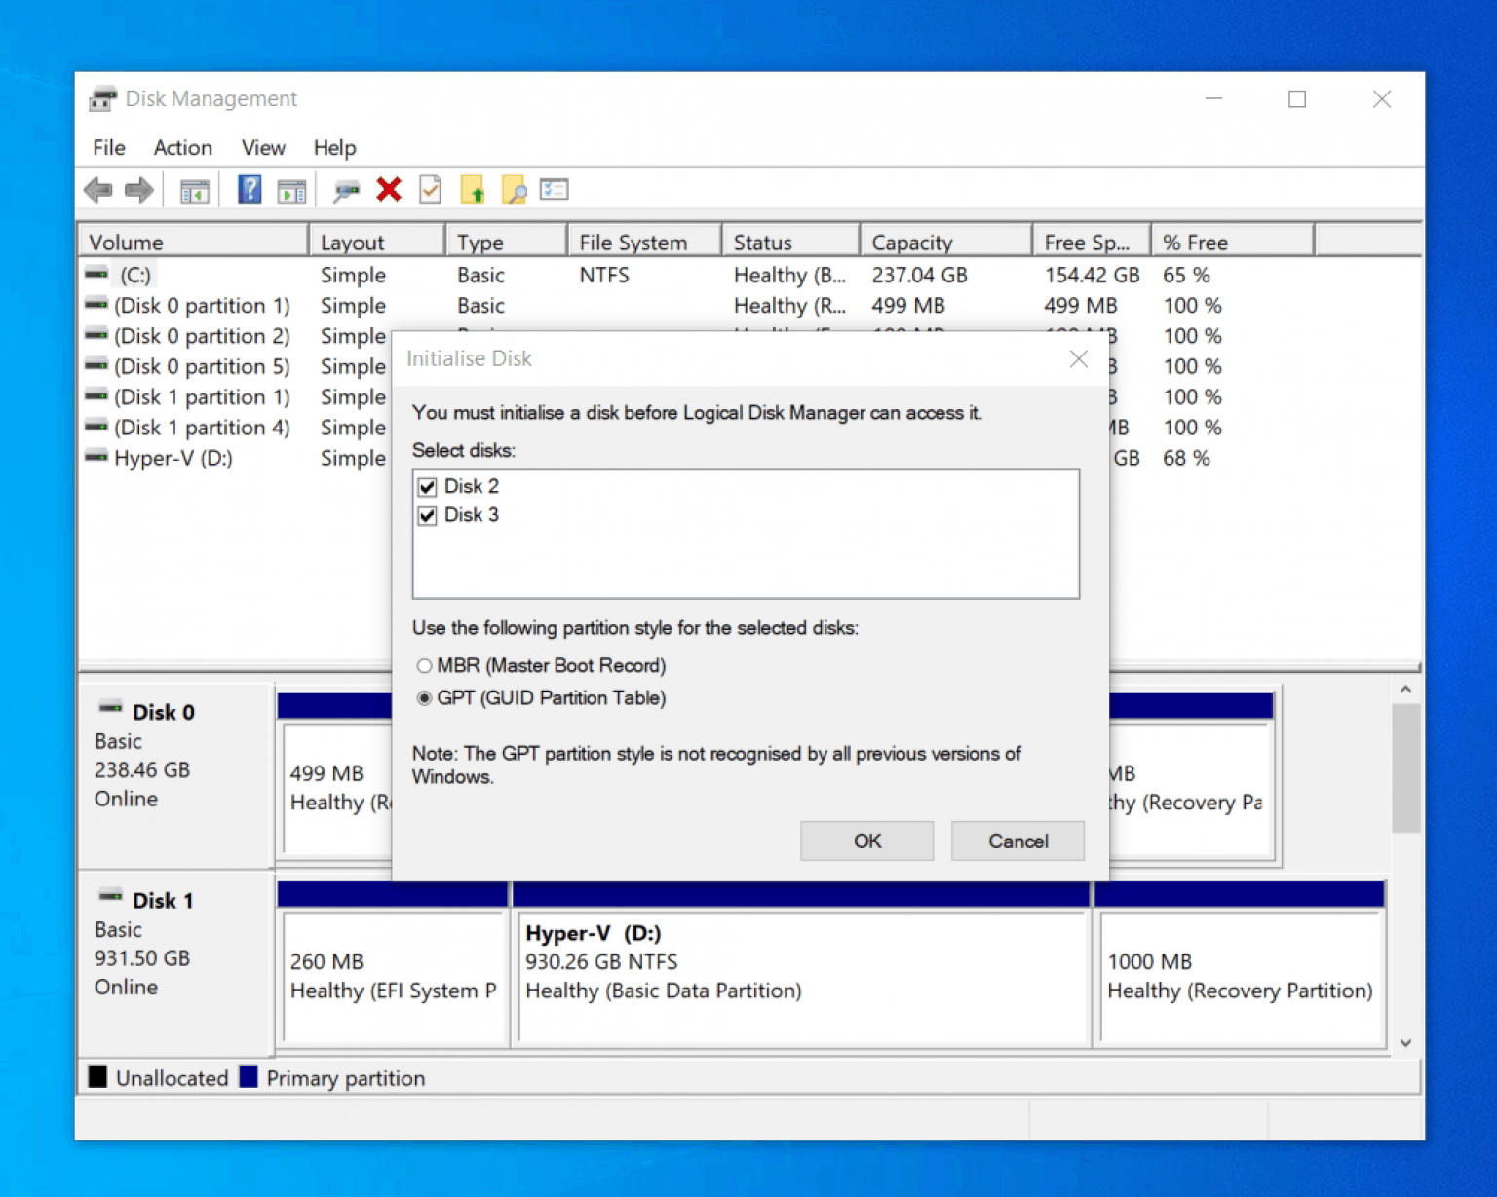Image resolution: width=1497 pixels, height=1197 pixels.
Task: Confirm disk initialisation with OK
Action: pos(866,841)
